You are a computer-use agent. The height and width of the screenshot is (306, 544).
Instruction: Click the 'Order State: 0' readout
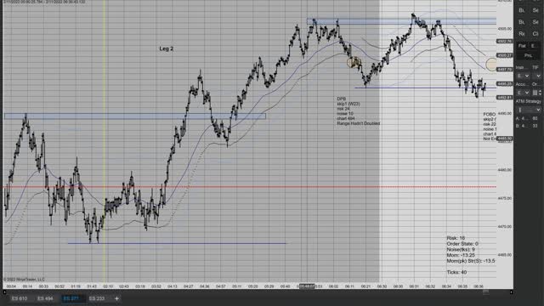pos(462,244)
